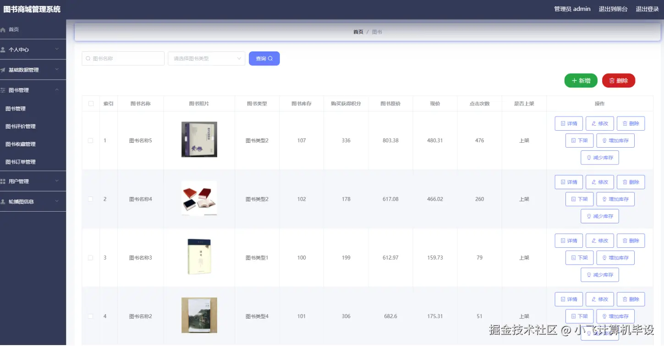
Task: Click 删除 in the 图书名称5 row
Action: tap(631, 123)
